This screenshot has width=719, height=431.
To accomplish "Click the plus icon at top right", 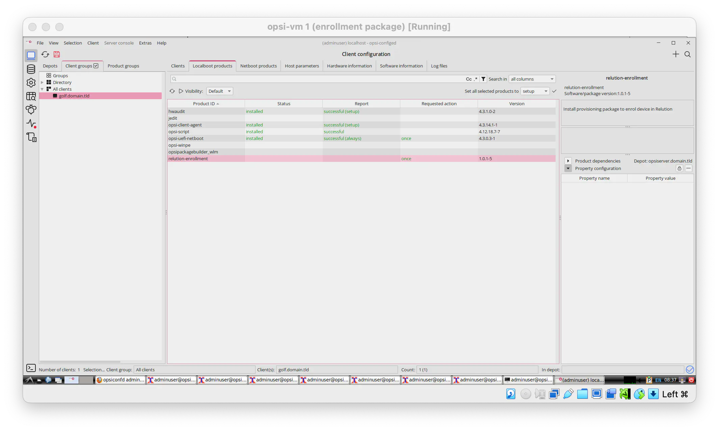I will (x=676, y=54).
